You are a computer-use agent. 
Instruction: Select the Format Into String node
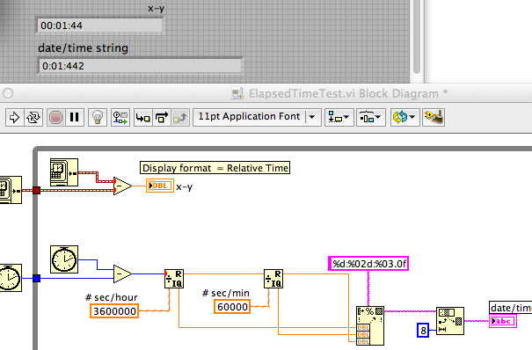click(370, 325)
